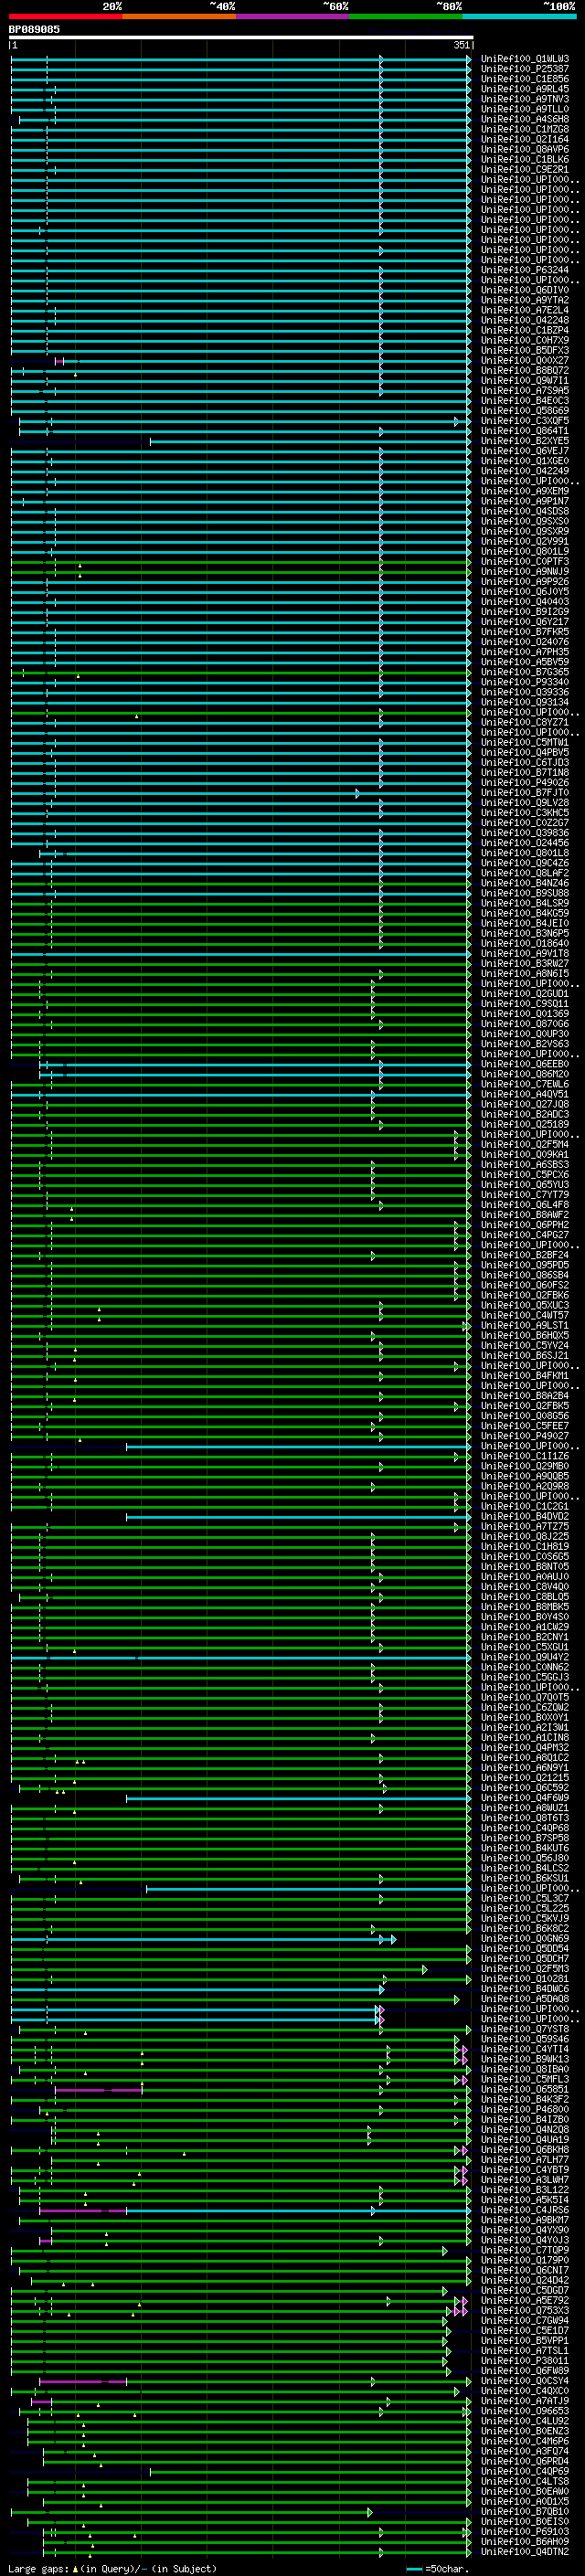Screen dimensions: 585x2576
Task: Select entry UniRef100_C7YT79
Action: [525, 1195]
